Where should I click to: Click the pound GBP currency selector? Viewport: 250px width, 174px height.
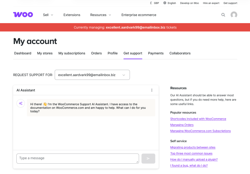click(154, 3)
